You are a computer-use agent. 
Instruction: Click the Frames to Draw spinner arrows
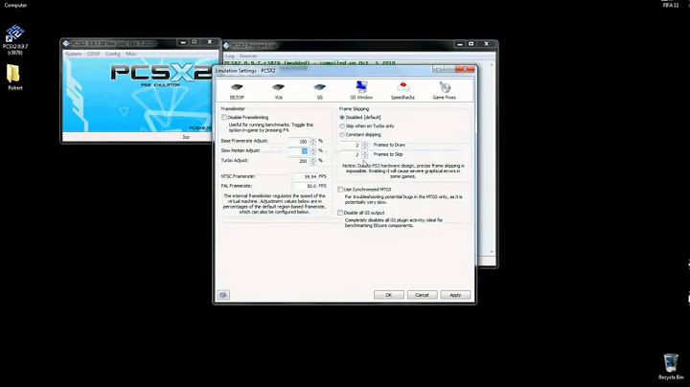pyautogui.click(x=364, y=145)
